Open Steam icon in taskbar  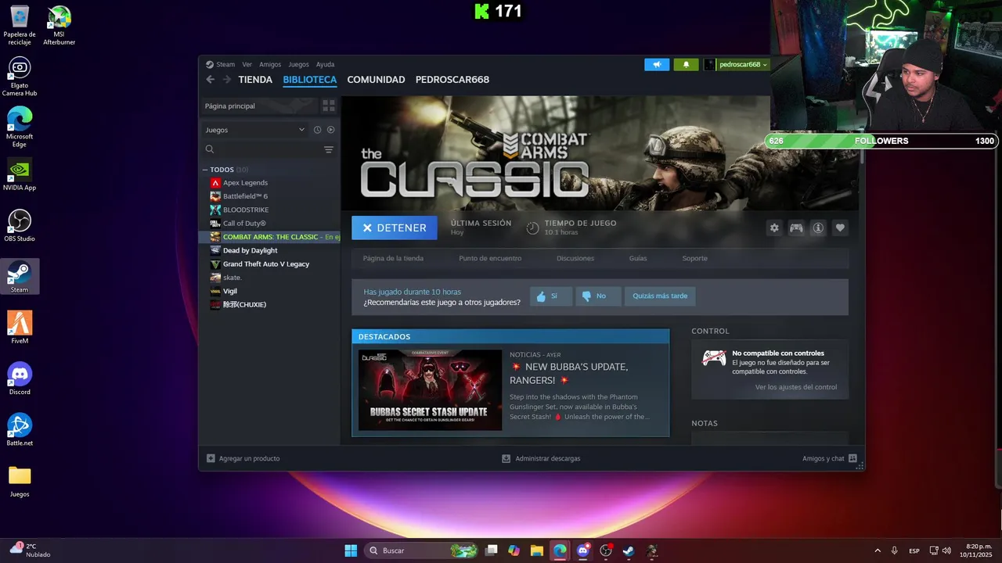tap(629, 550)
